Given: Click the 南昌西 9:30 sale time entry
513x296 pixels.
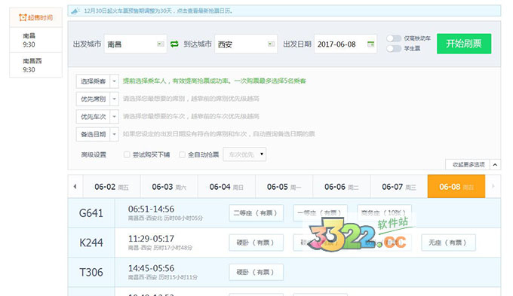Looking at the screenshot, I should (35, 65).
